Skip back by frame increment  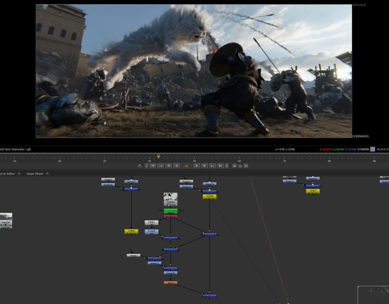235,166
